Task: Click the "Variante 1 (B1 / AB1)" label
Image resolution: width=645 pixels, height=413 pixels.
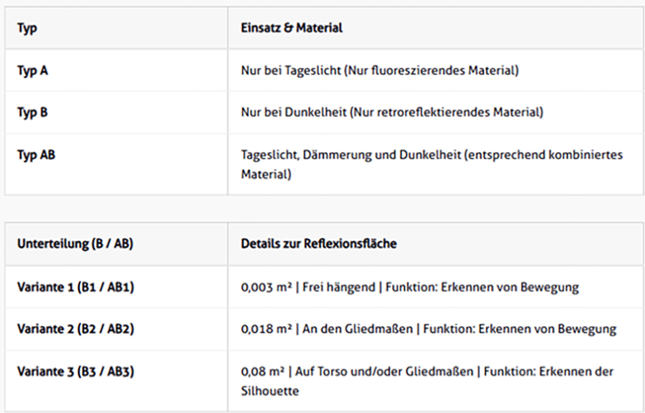Action: click(x=76, y=287)
